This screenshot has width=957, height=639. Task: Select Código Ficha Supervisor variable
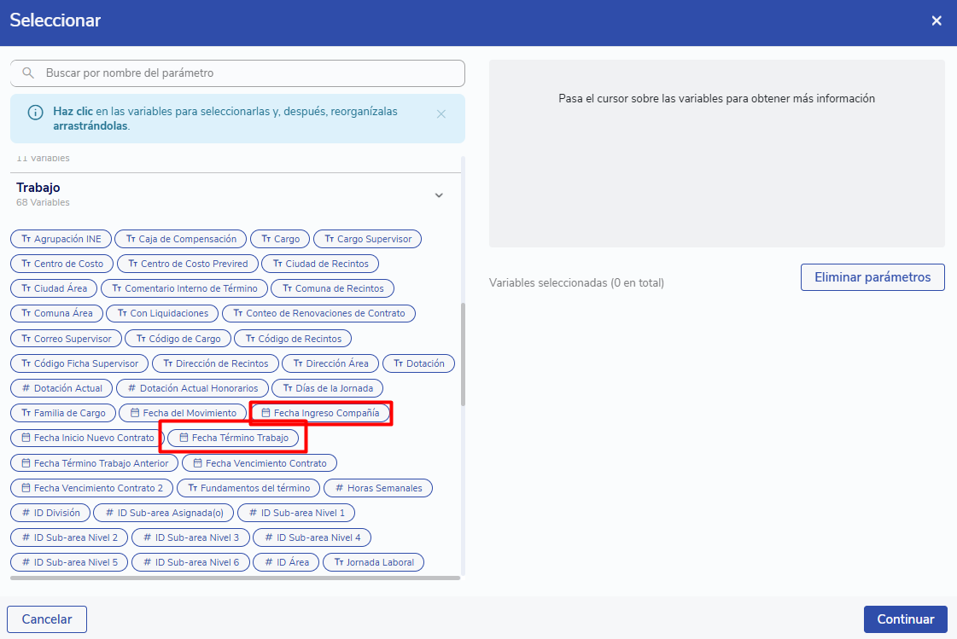tap(79, 363)
